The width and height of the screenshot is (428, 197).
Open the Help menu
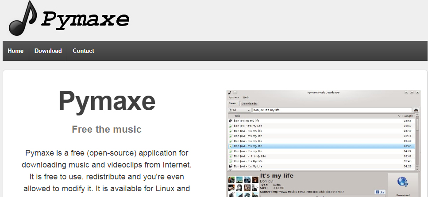(x=246, y=97)
